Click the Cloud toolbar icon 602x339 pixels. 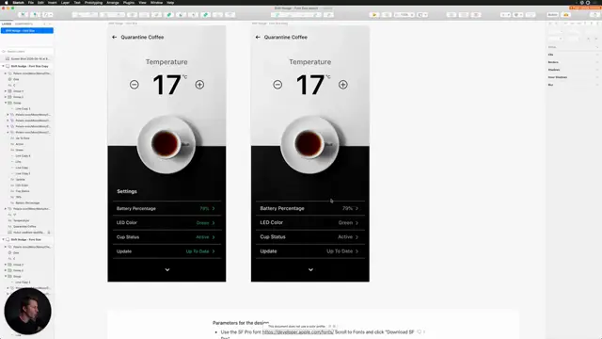[566, 15]
